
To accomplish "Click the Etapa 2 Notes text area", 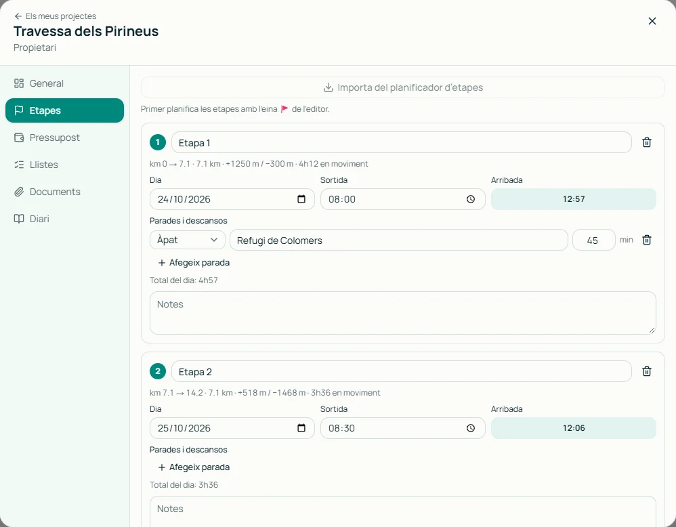I will [402, 511].
